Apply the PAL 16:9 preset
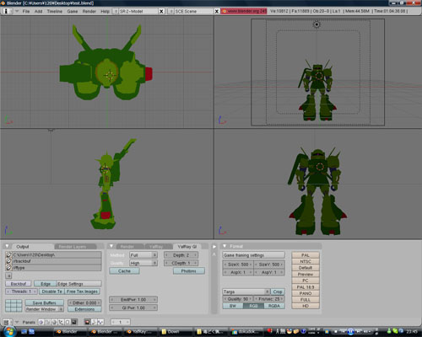This screenshot has width=422, height=337. 306,287
